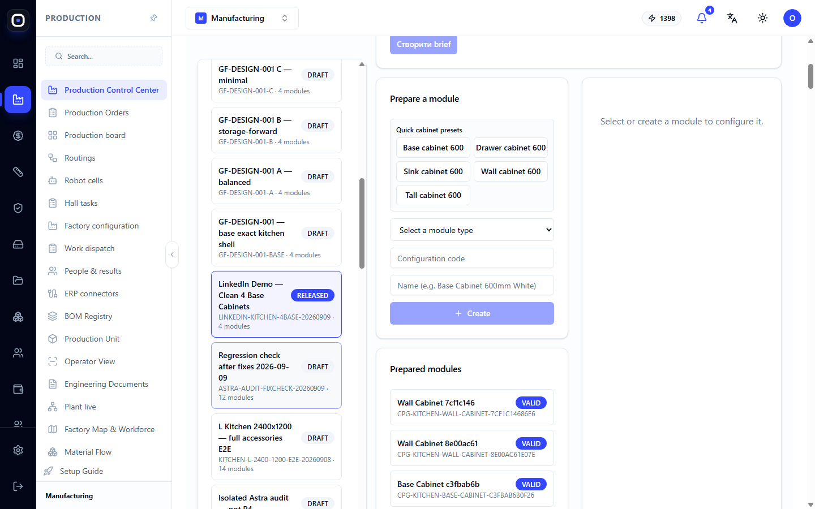Click the design list scrollbar thumb
This screenshot has height=509, width=815.
point(362,223)
